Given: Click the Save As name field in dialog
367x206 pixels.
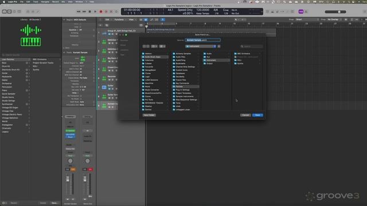Looking at the screenshot, I should [x=202, y=40].
